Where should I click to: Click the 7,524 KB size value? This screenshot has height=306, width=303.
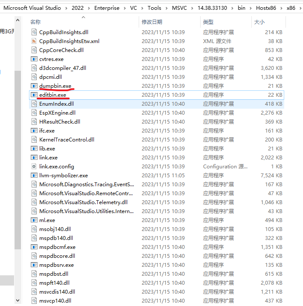click(x=271, y=176)
